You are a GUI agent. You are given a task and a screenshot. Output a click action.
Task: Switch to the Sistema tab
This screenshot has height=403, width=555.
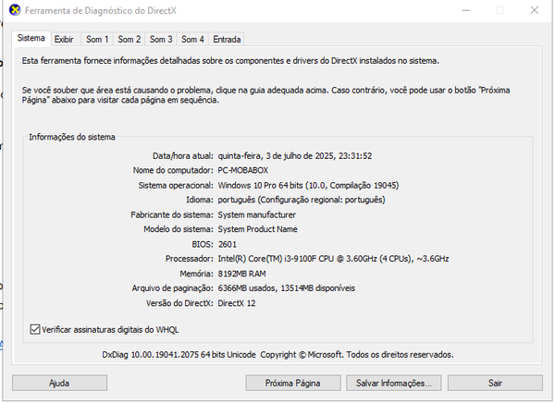coord(31,38)
